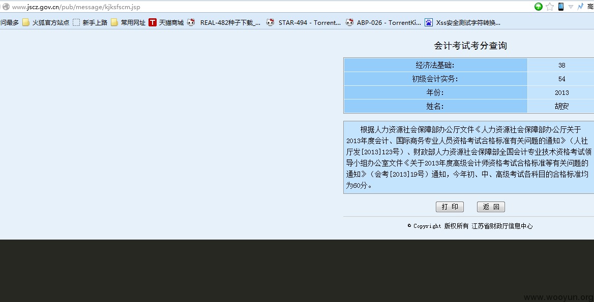Click the Copyright 江苏省财政厅信息中心 footer text
Image resolution: width=594 pixels, height=302 pixels.
tap(470, 226)
